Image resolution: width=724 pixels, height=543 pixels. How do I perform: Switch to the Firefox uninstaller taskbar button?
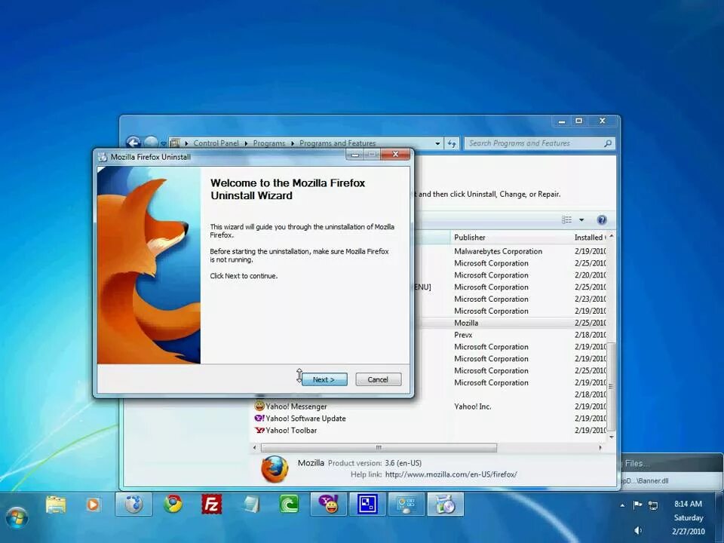pos(446,505)
